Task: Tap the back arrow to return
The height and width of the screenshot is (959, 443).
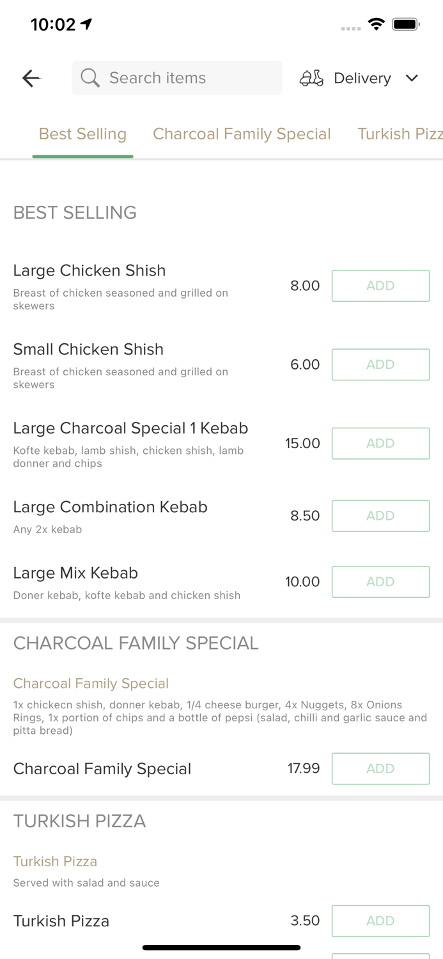Action: tap(31, 78)
